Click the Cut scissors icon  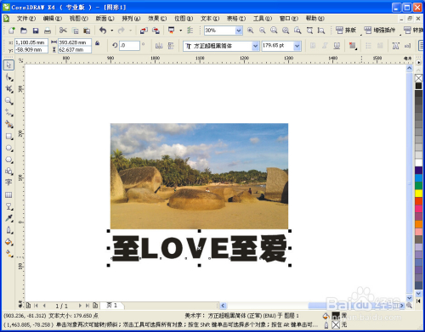tap(63, 31)
